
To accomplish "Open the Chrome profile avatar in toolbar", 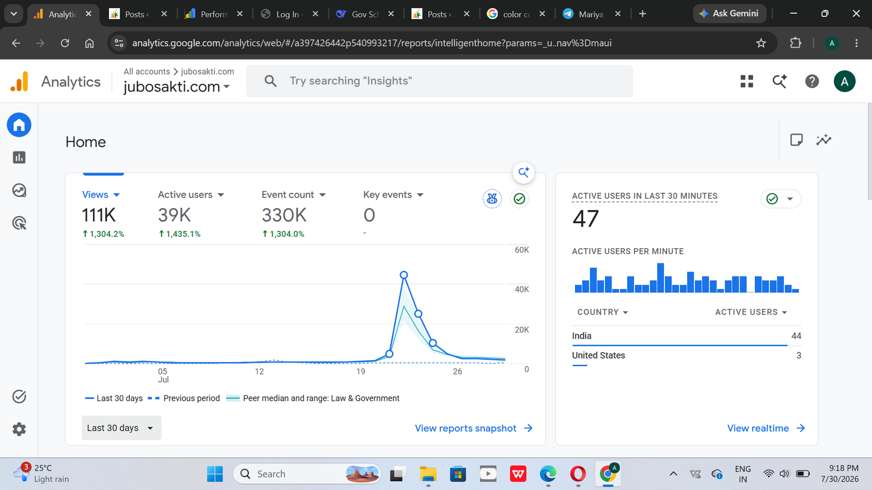I will tap(832, 43).
